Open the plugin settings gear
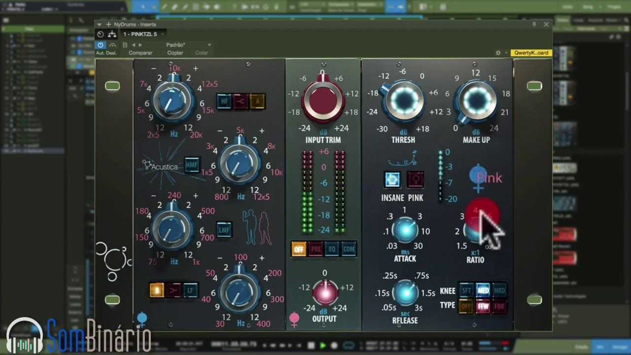This screenshot has height=355, width=631. click(498, 53)
